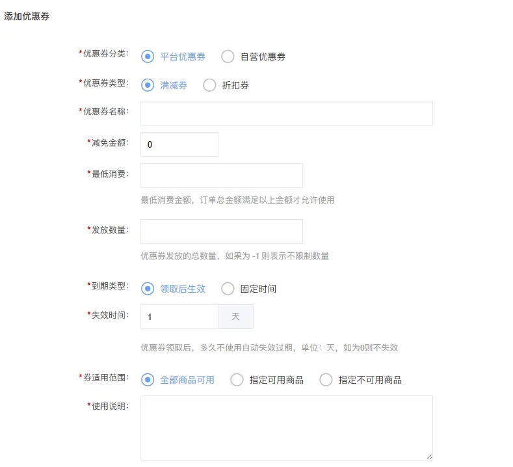
Task: Choose 自营优惠券 as coupon category
Action: point(228,57)
